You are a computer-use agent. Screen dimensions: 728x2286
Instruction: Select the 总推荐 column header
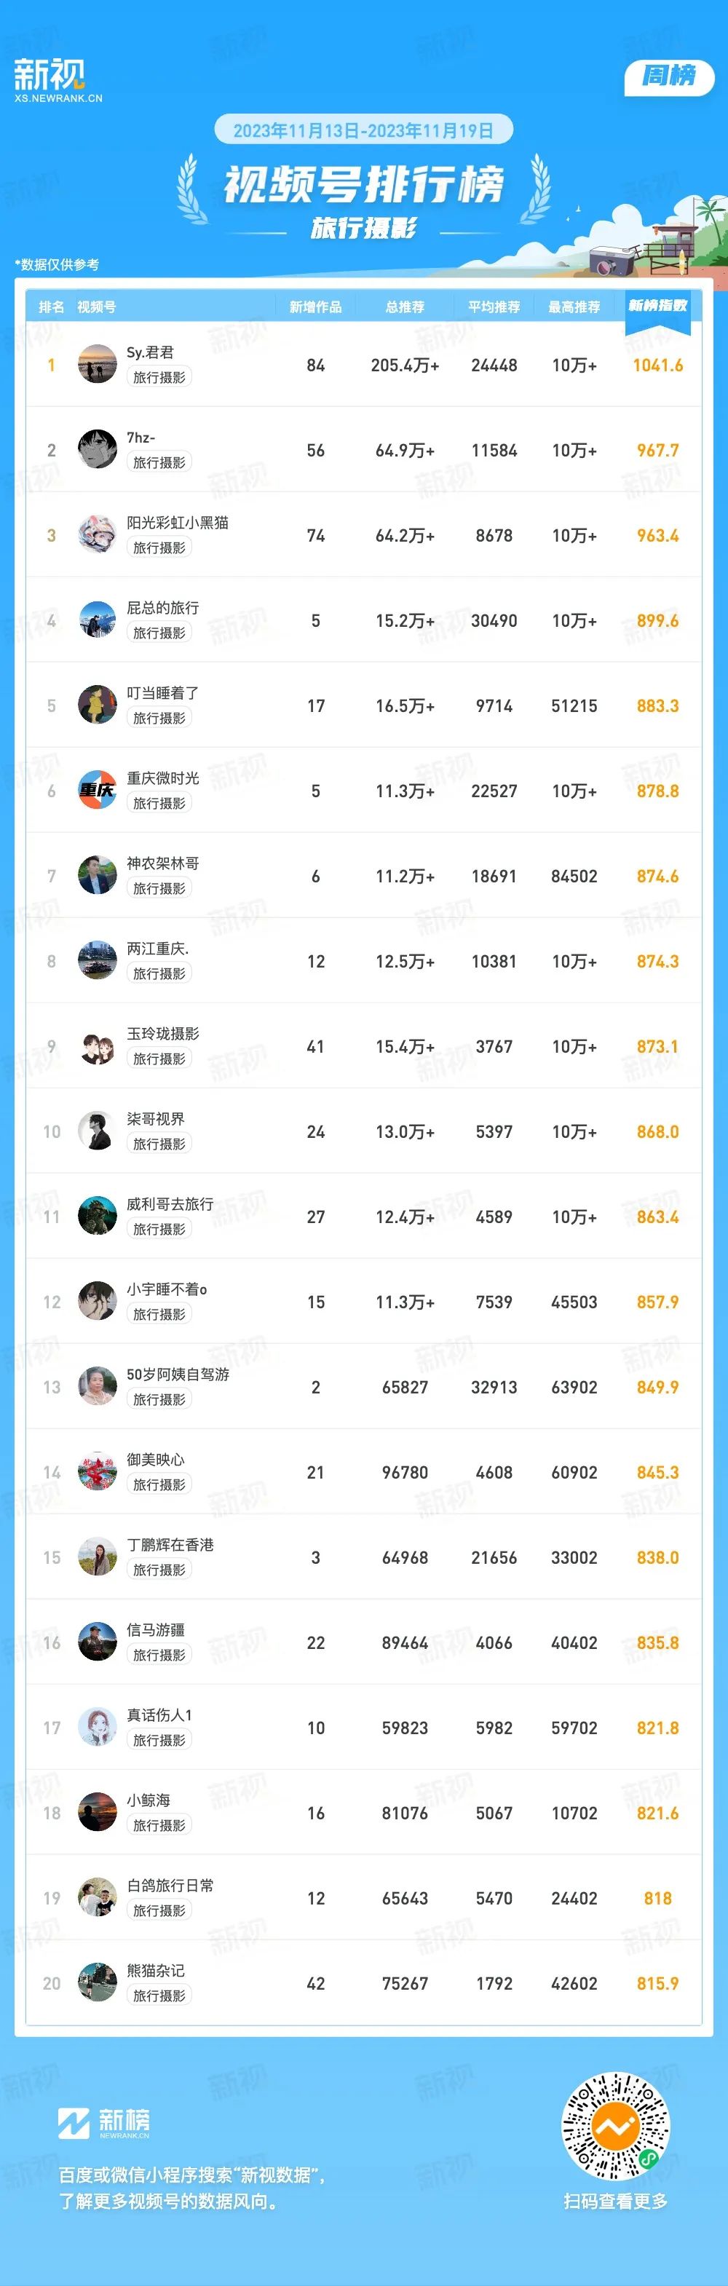pos(405,307)
